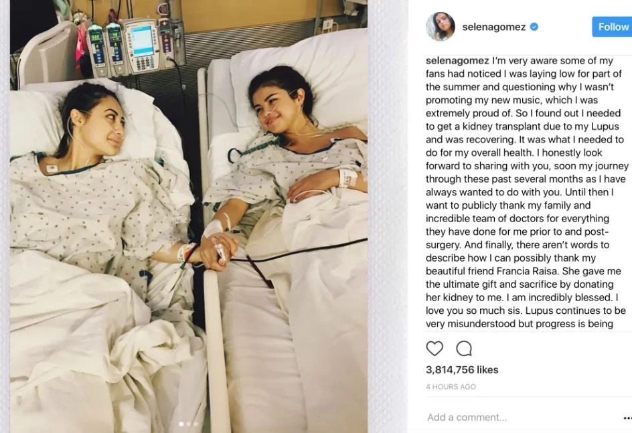
Task: Click the hospital photo of the post
Action: click(189, 216)
